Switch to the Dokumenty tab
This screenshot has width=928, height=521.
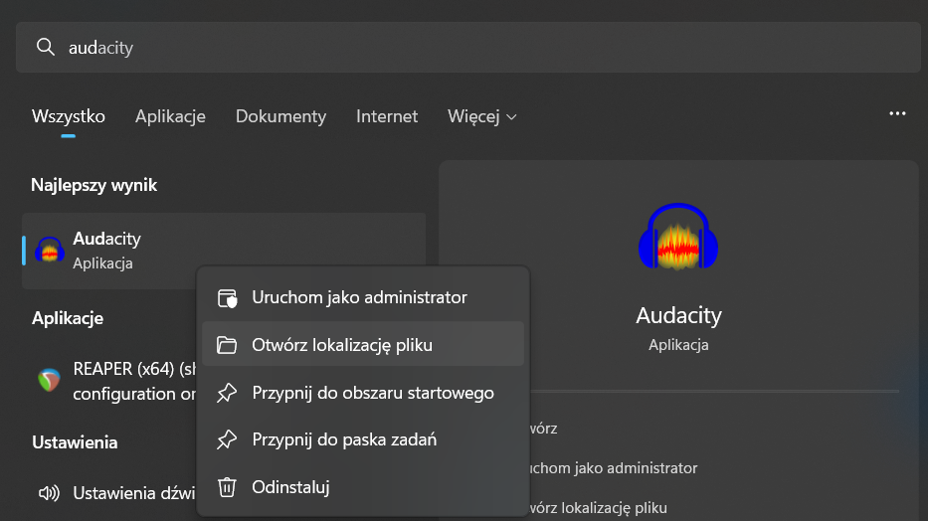pyautogui.click(x=280, y=116)
